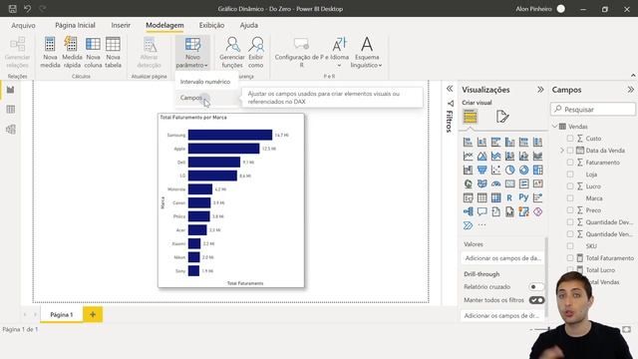Collapse the Vendas table tree
Screen dimensions: 638x359
[x=555, y=127]
